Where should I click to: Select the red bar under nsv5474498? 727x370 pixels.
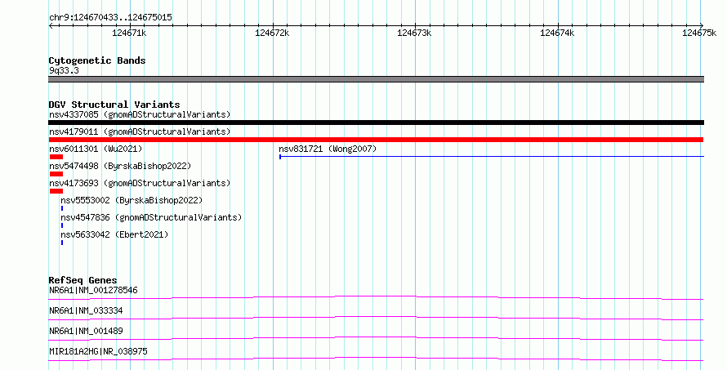point(56,174)
